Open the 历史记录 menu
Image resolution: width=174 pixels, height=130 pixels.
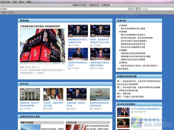(x=5, y=2)
